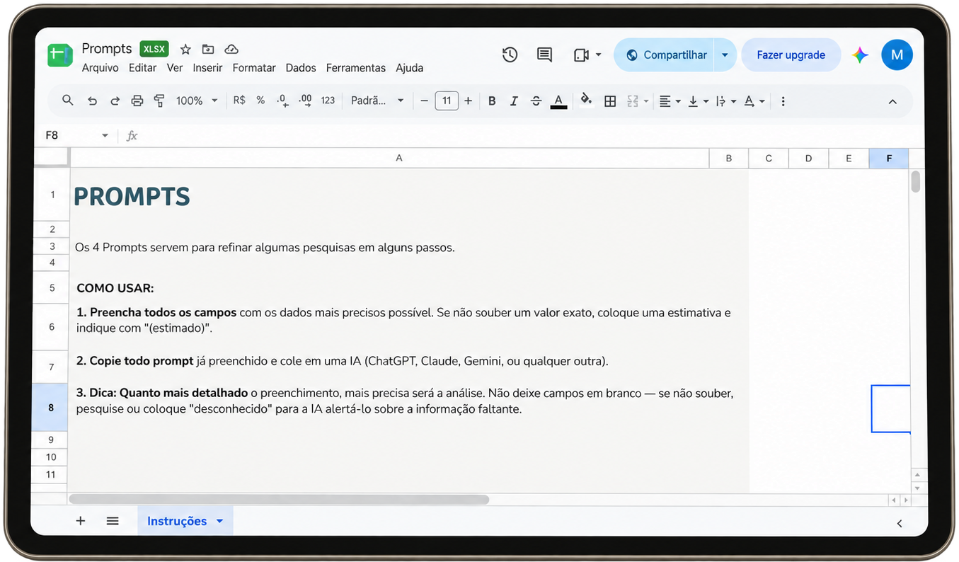Open the Inserir menu
Image resolution: width=959 pixels, height=562 pixels.
207,68
